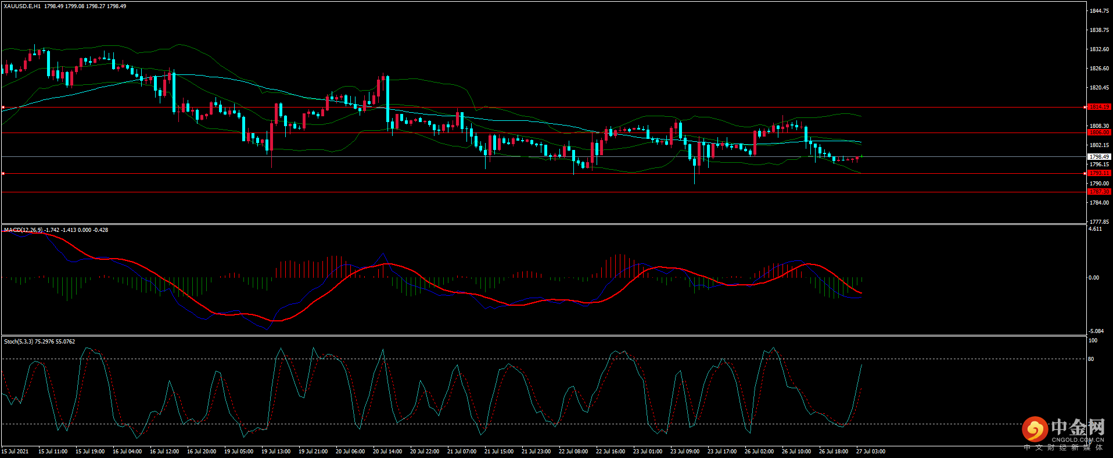Click the MACD(12,26,9) indicator label
Viewport: 1113px width, 458px height.
23,230
